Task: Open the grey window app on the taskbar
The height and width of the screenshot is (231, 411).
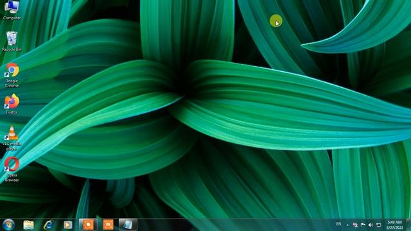Action: pyautogui.click(x=128, y=225)
